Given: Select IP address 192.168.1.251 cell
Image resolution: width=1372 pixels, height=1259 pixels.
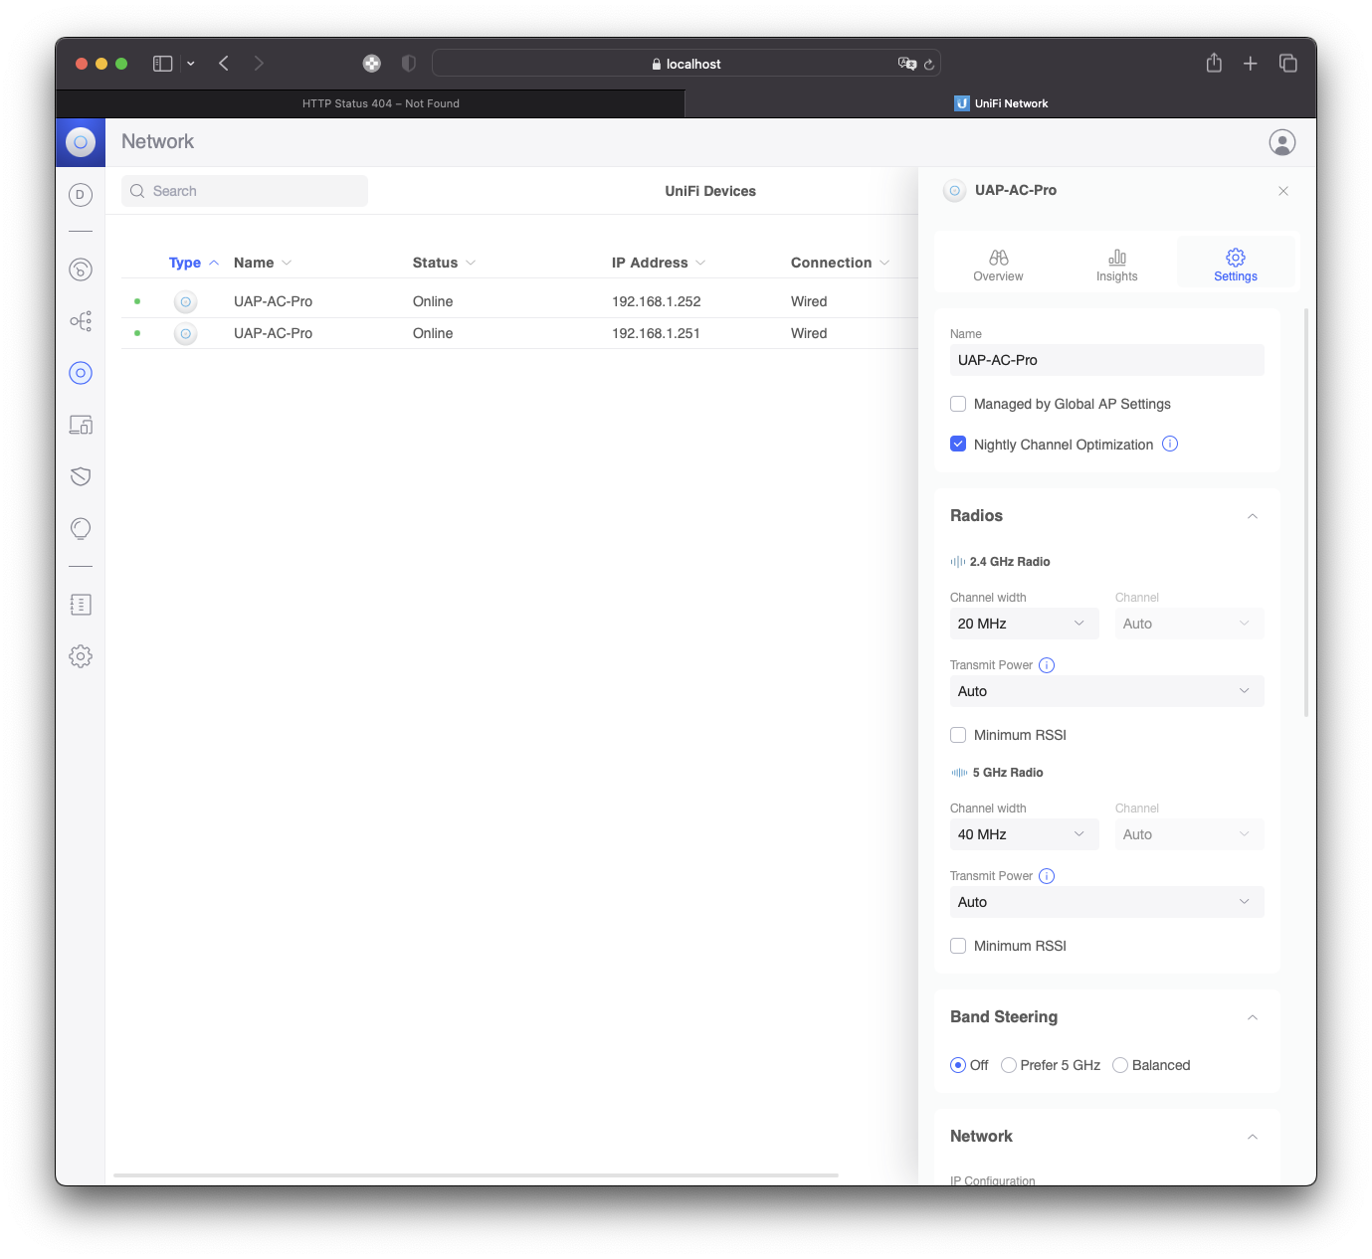Looking at the screenshot, I should pyautogui.click(x=656, y=333).
